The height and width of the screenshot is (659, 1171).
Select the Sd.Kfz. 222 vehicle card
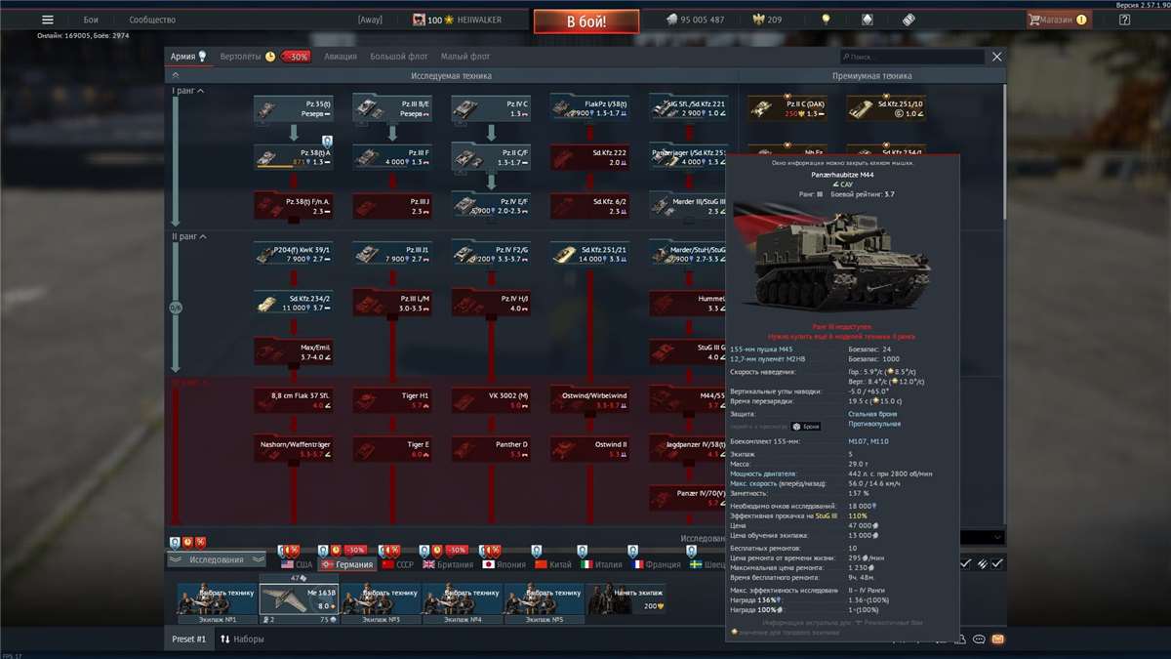589,157
